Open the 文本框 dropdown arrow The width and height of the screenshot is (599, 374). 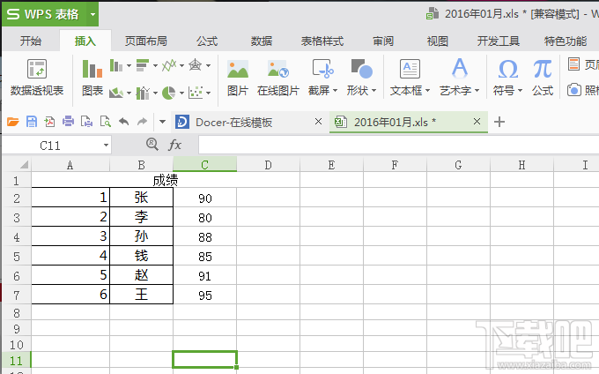point(427,91)
